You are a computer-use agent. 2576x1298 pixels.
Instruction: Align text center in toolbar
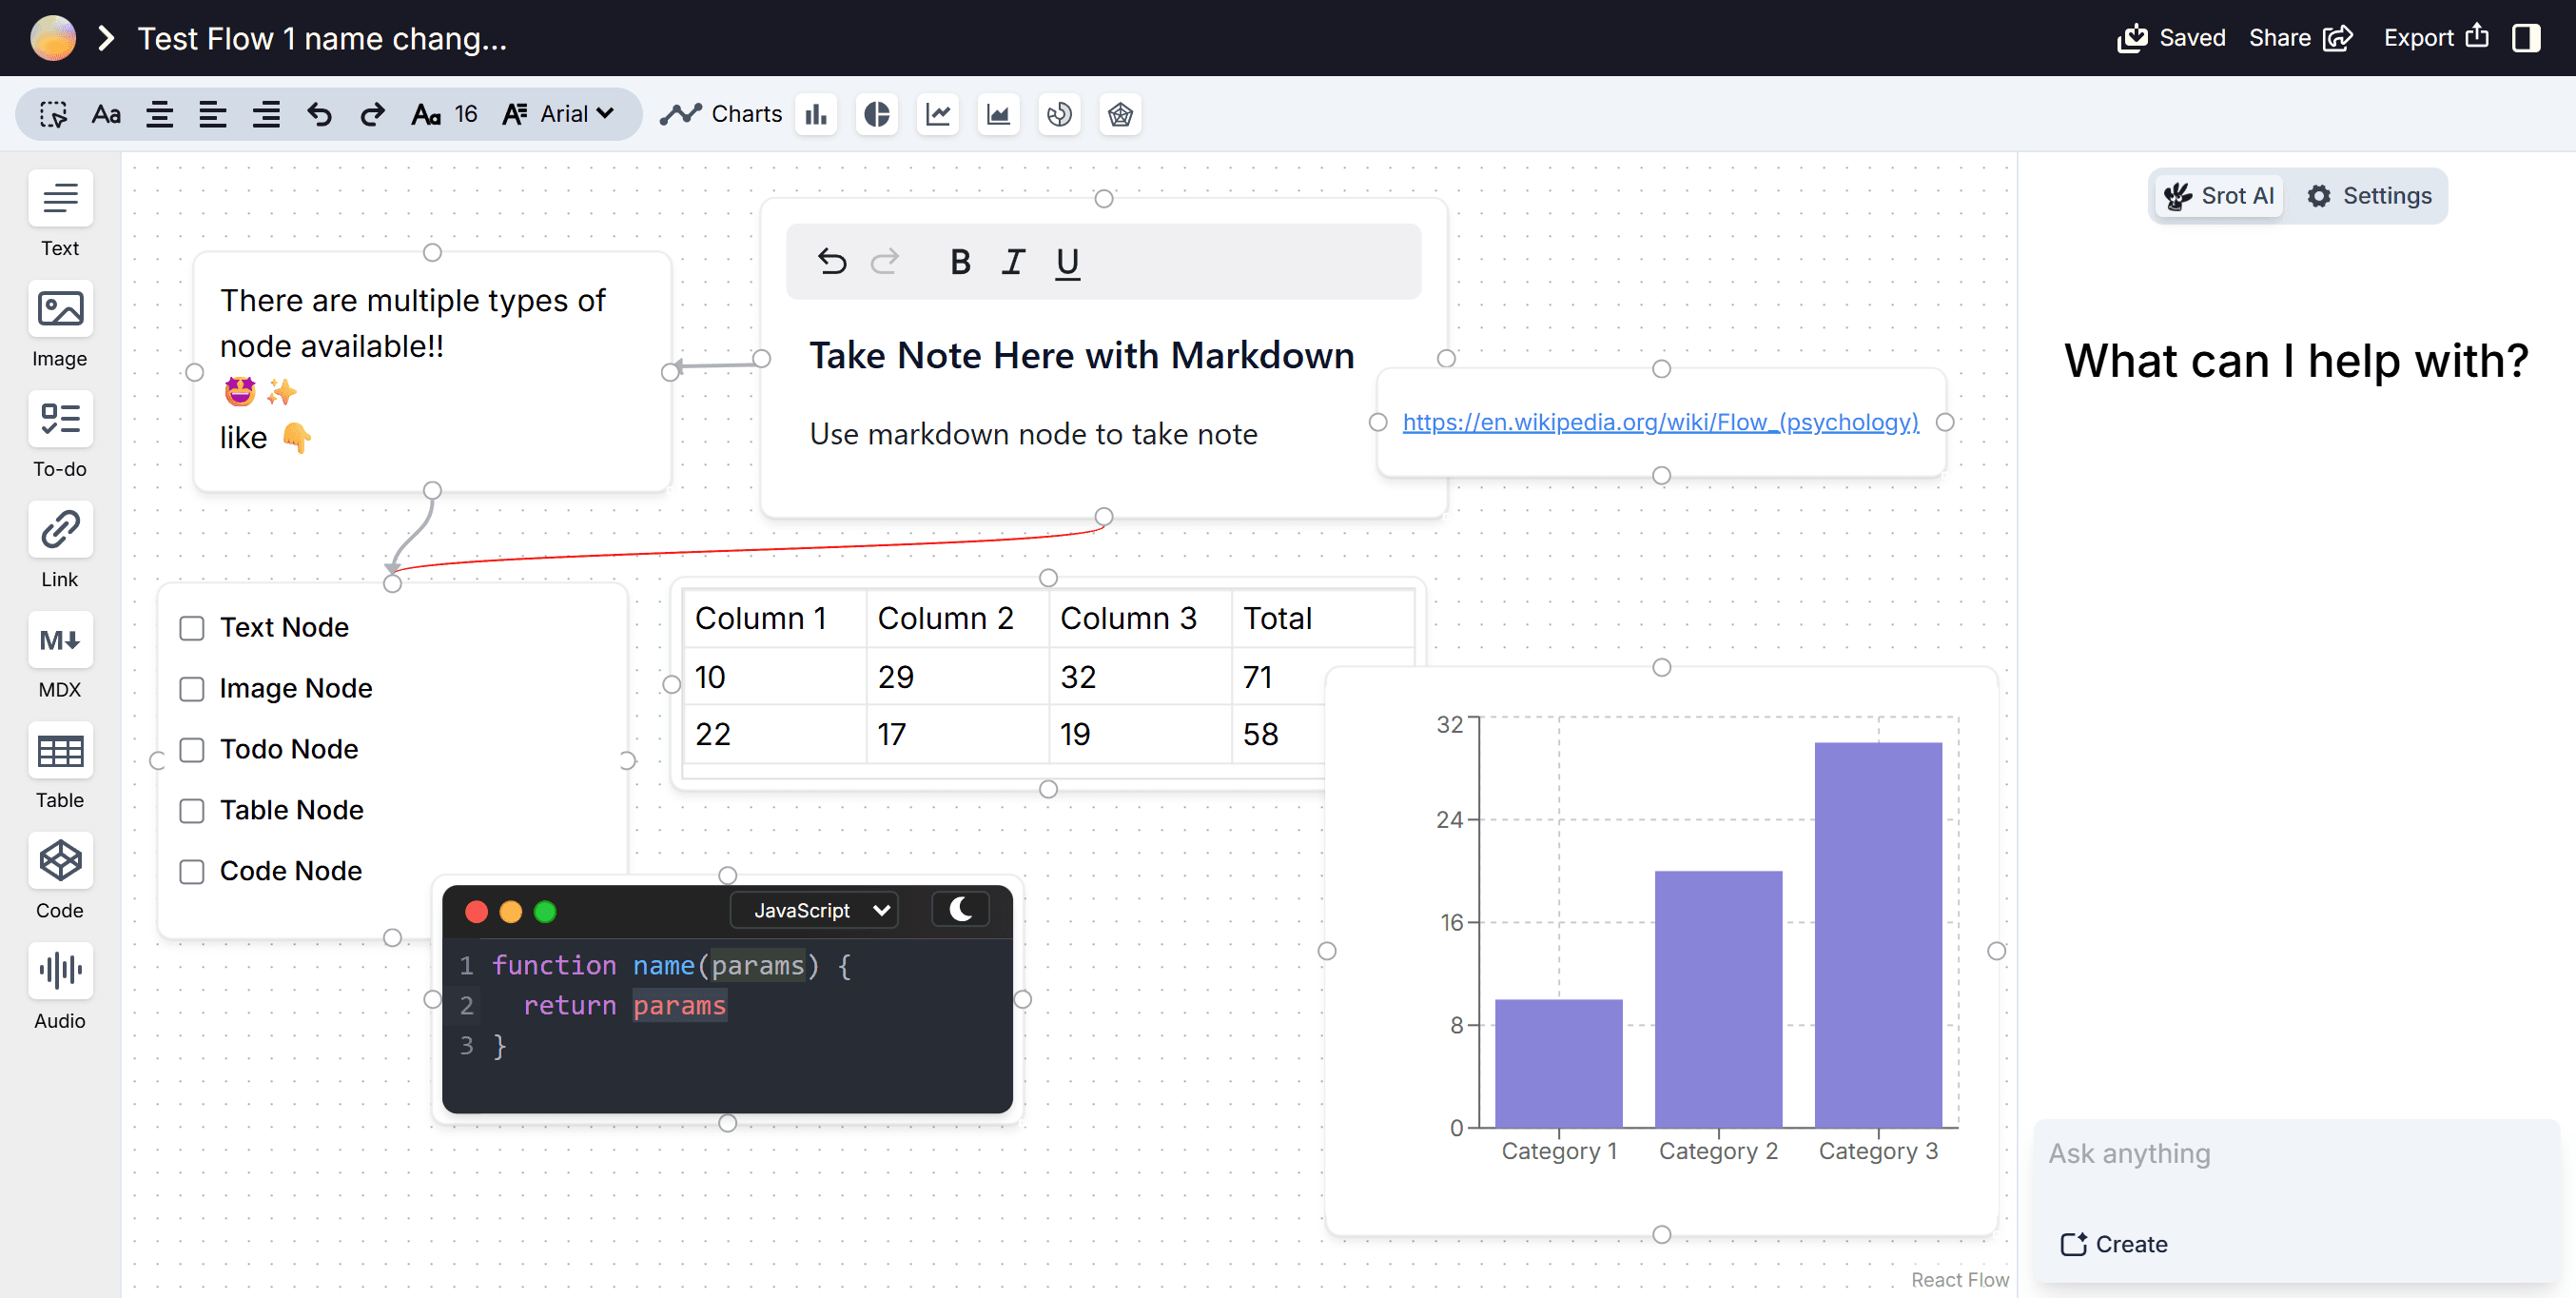click(x=160, y=114)
